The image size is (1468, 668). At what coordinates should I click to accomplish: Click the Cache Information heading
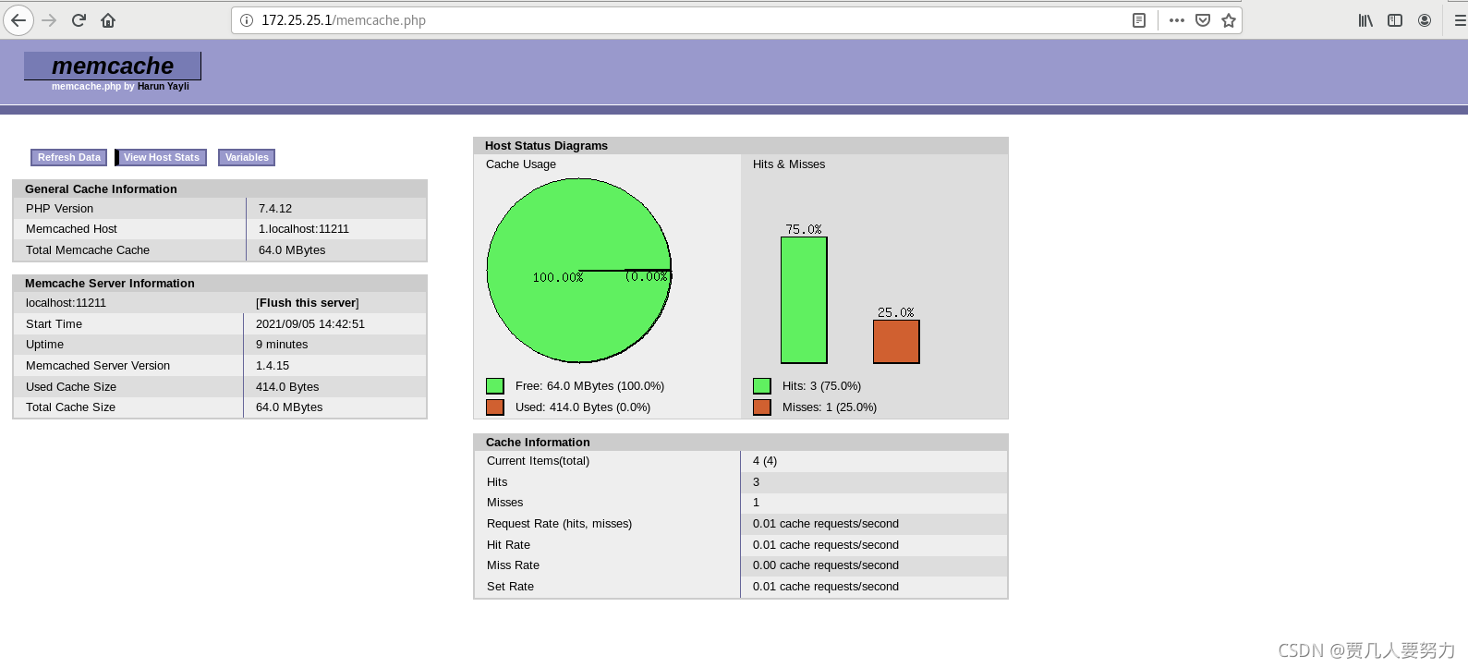click(x=538, y=443)
